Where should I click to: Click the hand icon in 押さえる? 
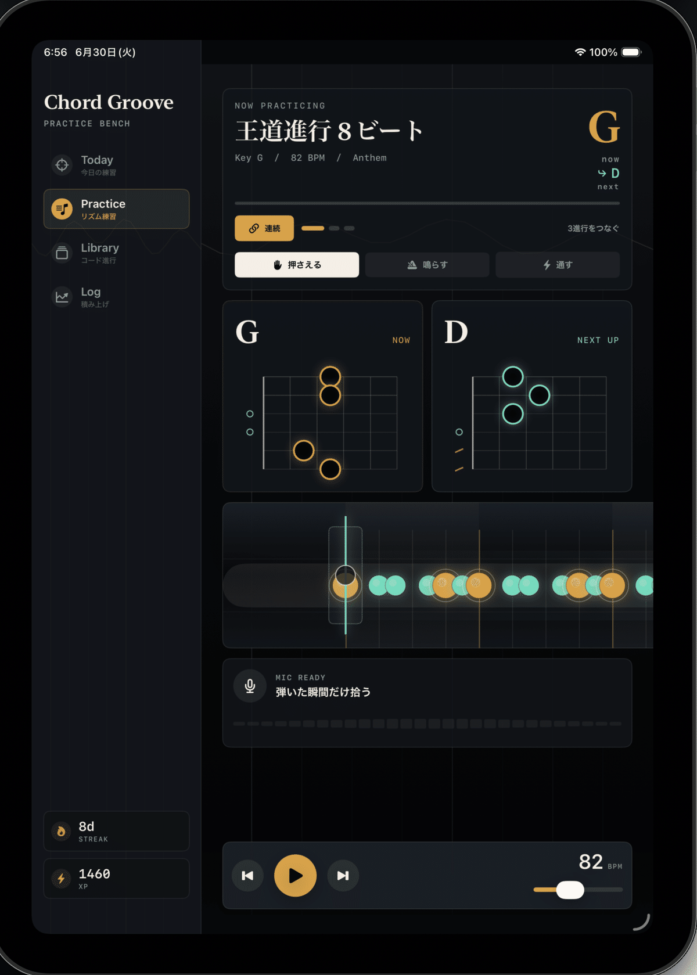point(278,265)
